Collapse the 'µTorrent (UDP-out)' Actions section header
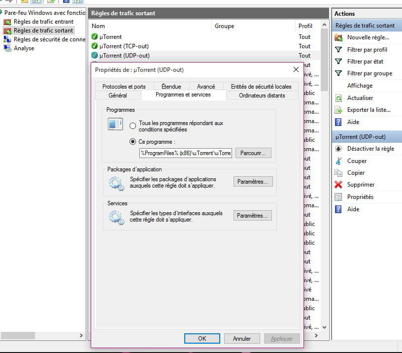Image resolution: width=402 pixels, height=353 pixels. 368,137
